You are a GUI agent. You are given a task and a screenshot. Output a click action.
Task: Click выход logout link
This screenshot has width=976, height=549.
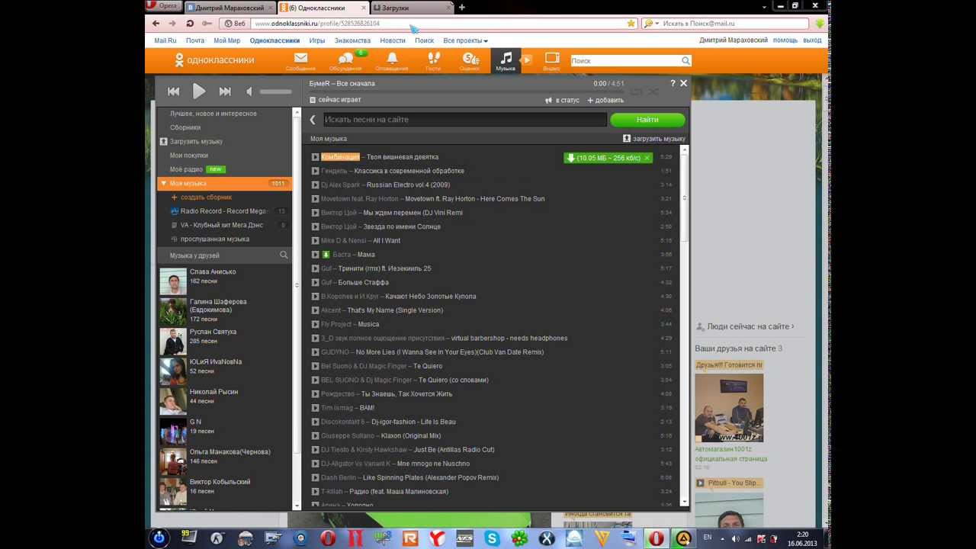(x=813, y=40)
